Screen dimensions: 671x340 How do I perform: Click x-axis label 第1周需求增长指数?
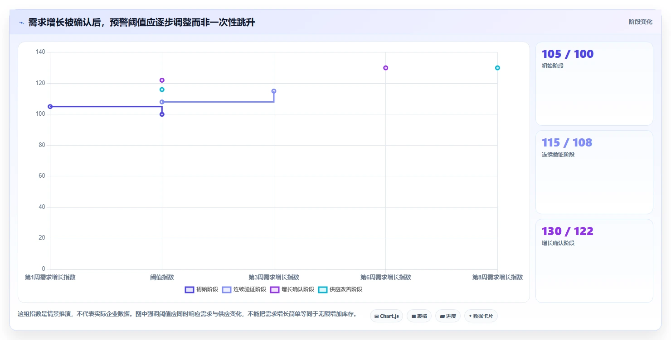click(50, 277)
